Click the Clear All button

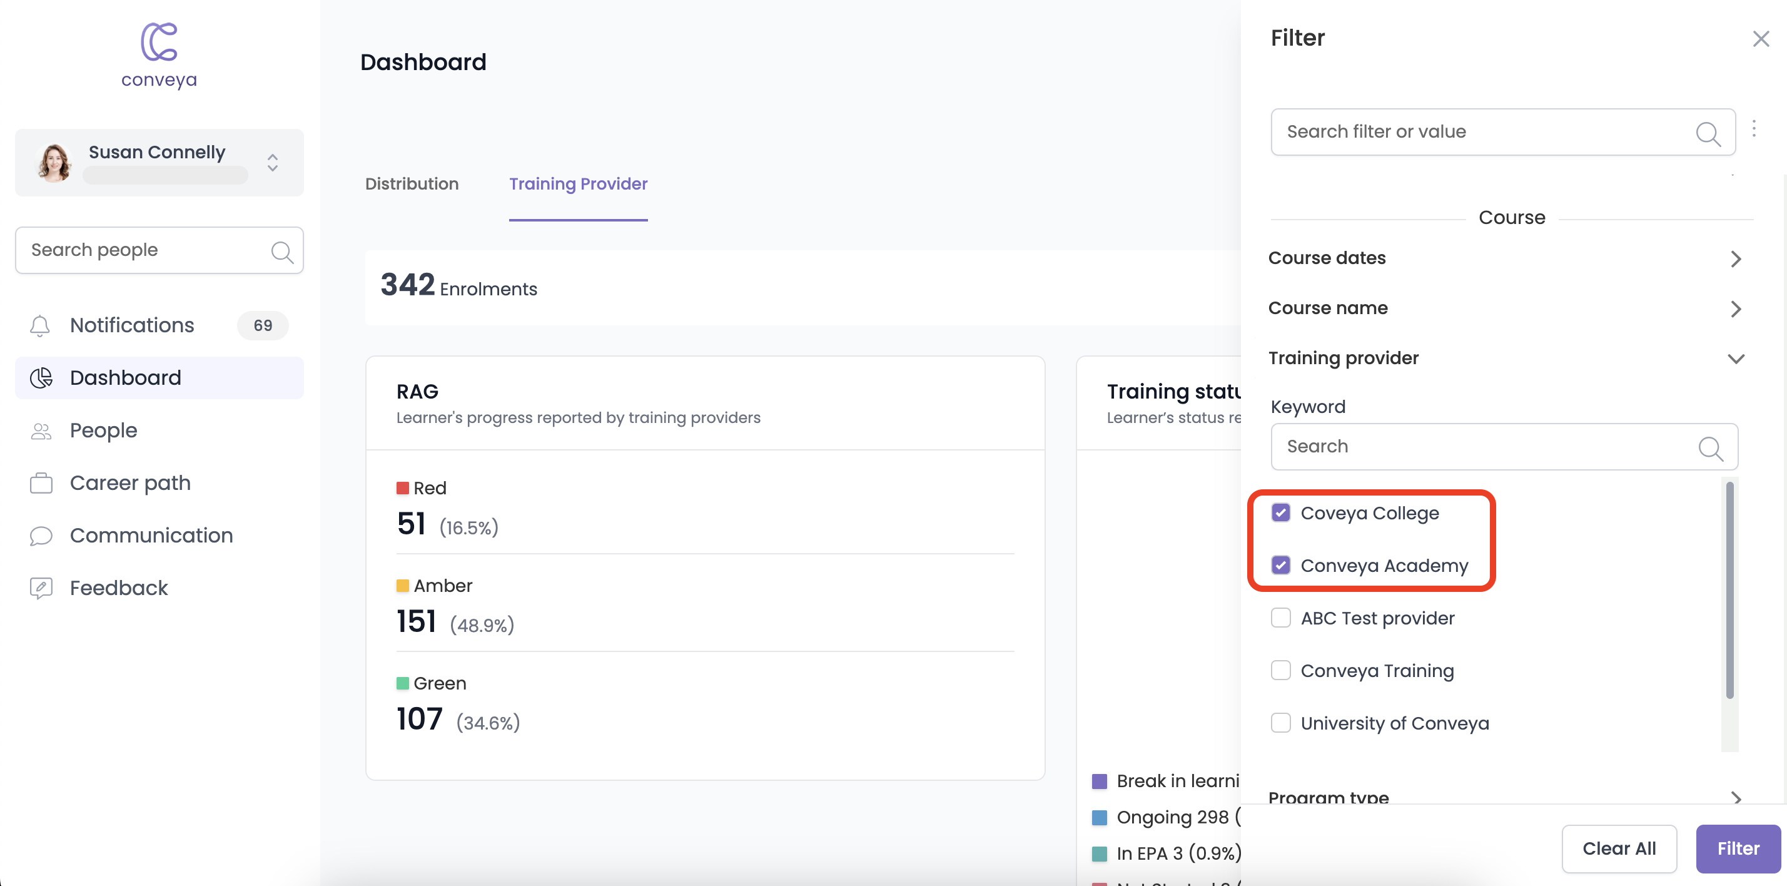pyautogui.click(x=1619, y=848)
